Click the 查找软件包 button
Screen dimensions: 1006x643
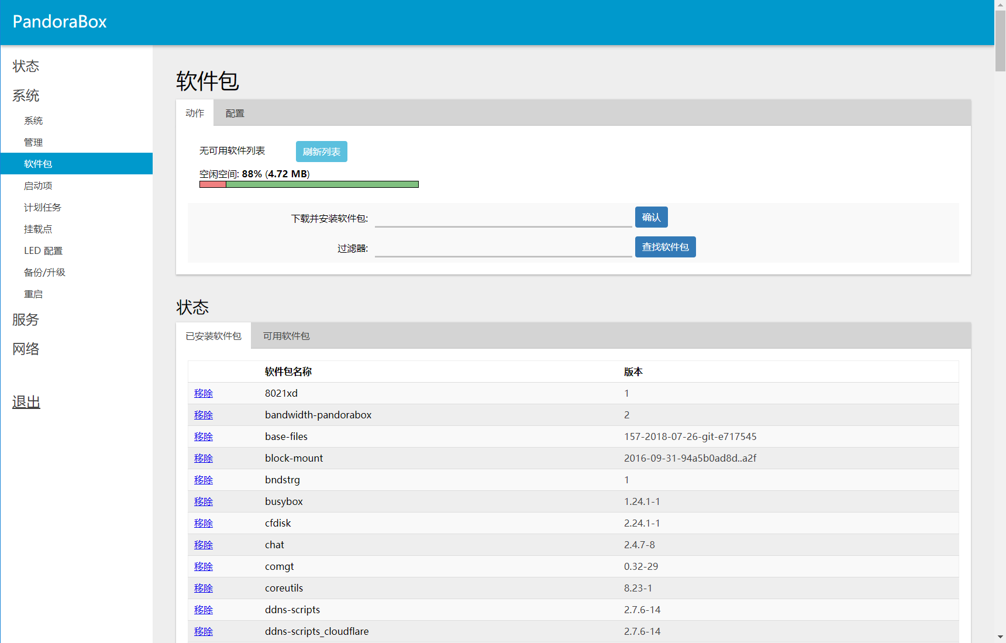click(x=665, y=247)
